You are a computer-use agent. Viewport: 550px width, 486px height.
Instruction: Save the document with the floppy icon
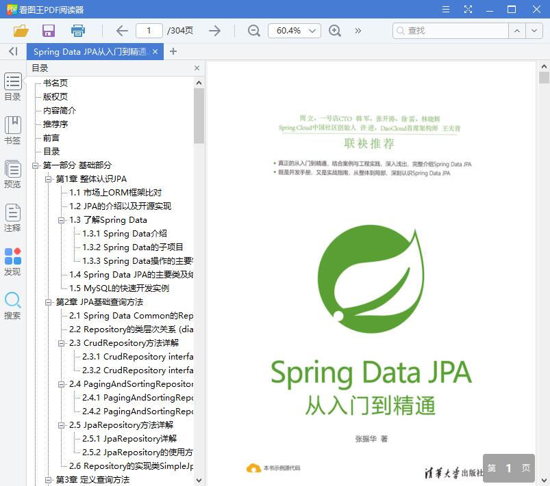[49, 31]
